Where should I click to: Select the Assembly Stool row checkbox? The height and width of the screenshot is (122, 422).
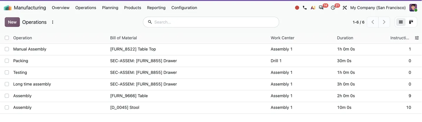(x=7, y=108)
